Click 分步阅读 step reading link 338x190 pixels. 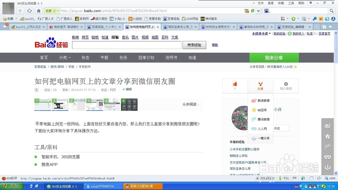click(x=191, y=104)
